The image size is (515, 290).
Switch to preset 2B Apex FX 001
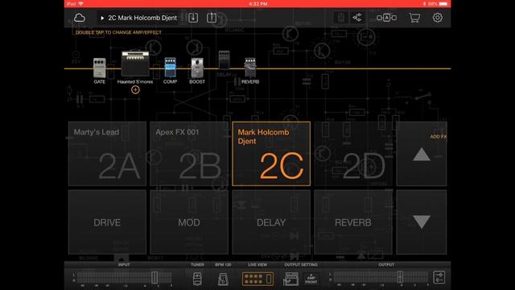coord(189,154)
